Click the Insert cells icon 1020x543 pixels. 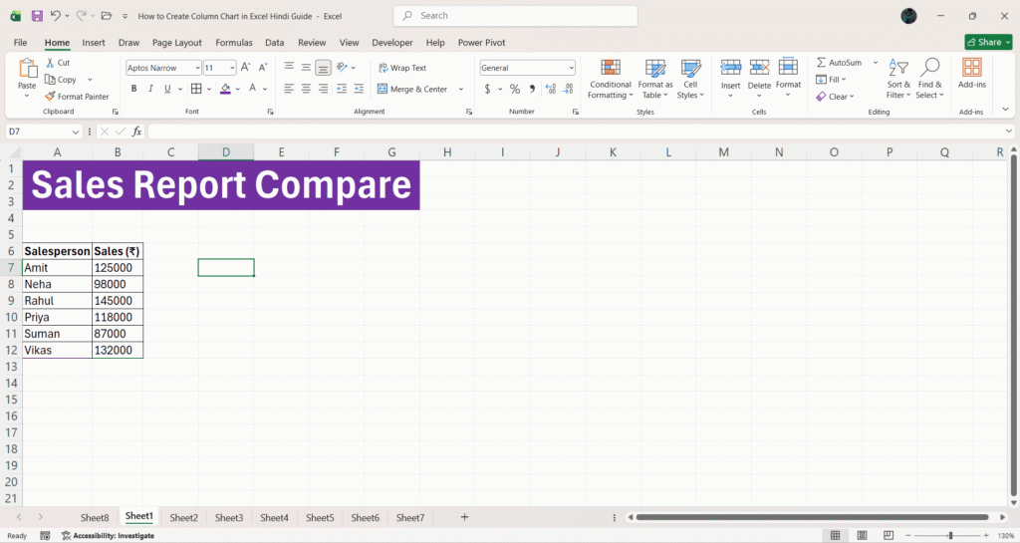[x=730, y=67]
